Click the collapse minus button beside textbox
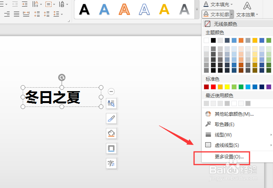Screen dimensions: 273x188 pyautogui.click(x=111, y=91)
